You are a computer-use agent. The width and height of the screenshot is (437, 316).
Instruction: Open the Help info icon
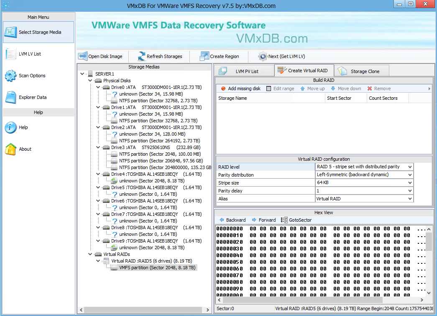pos(10,127)
